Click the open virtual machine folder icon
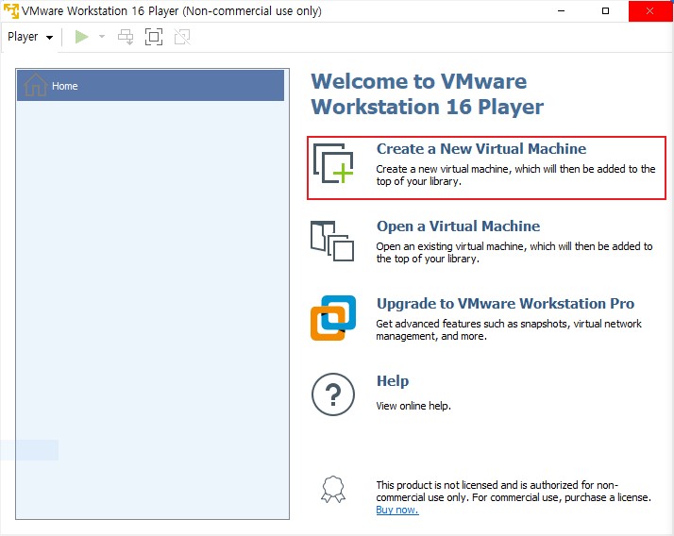This screenshot has height=536, width=674. click(332, 242)
